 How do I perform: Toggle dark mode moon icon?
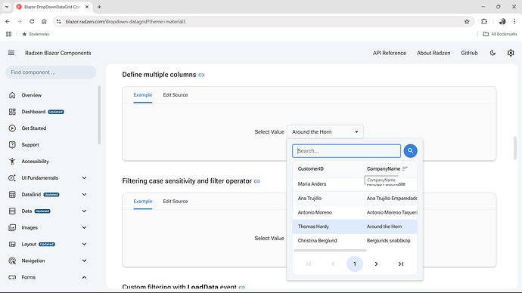[x=492, y=53]
